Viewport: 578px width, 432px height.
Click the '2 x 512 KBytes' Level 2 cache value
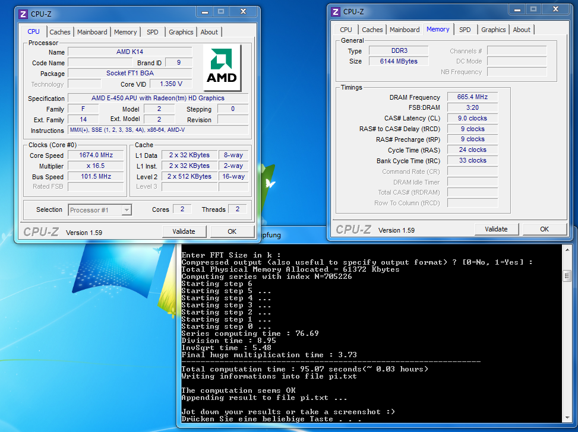(189, 177)
